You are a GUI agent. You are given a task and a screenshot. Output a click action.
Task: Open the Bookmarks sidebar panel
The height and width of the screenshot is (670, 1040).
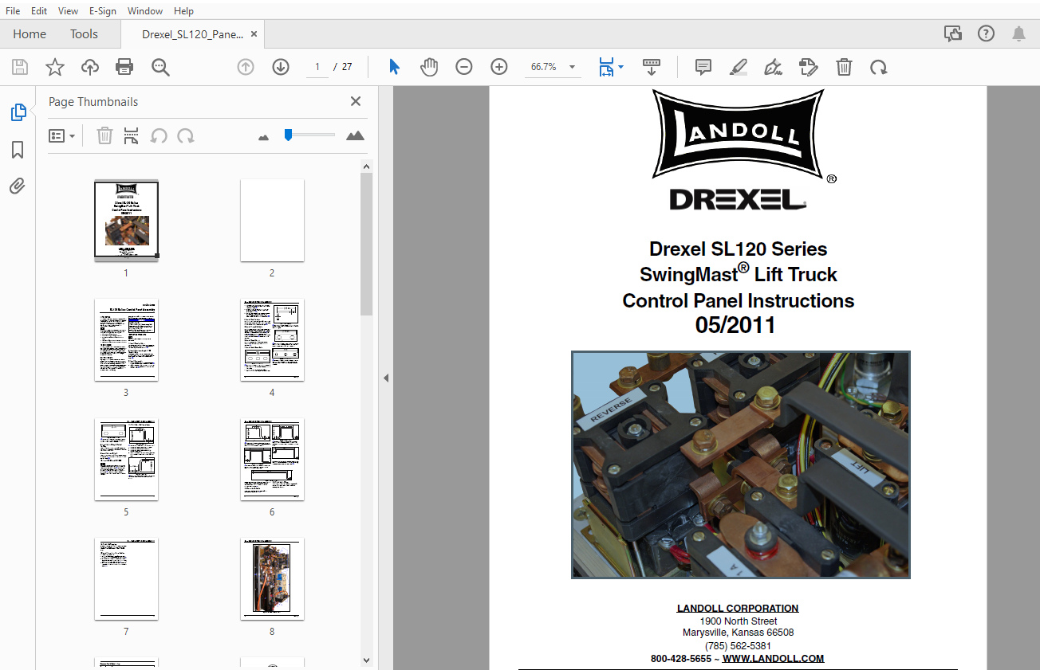[x=18, y=150]
